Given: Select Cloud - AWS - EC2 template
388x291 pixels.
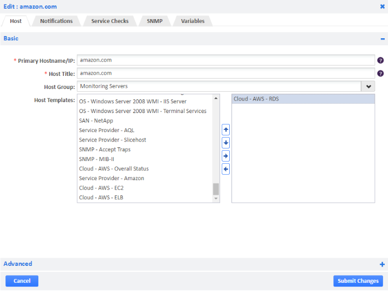Looking at the screenshot, I should [x=145, y=188].
